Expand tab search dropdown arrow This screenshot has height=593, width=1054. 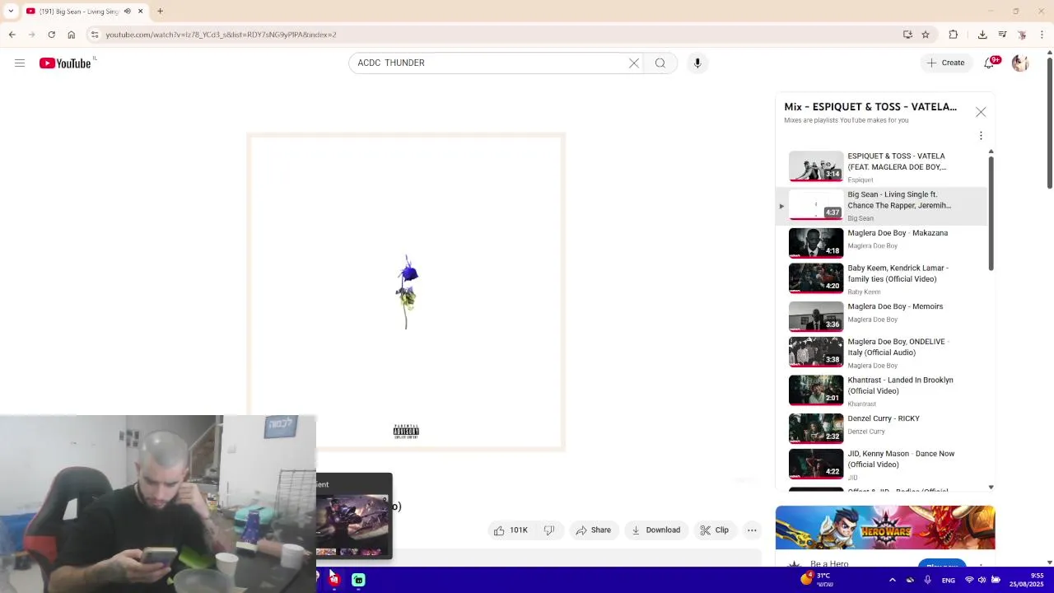click(x=11, y=12)
